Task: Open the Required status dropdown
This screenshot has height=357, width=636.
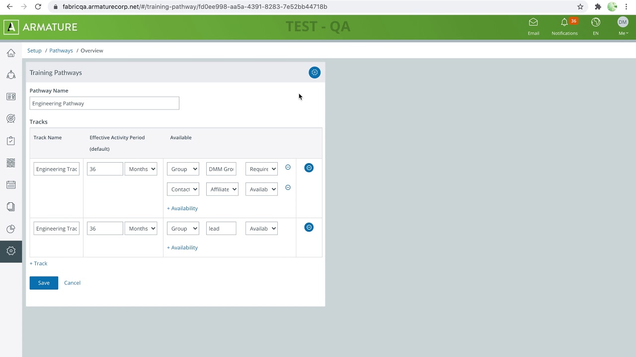Action: point(261,169)
